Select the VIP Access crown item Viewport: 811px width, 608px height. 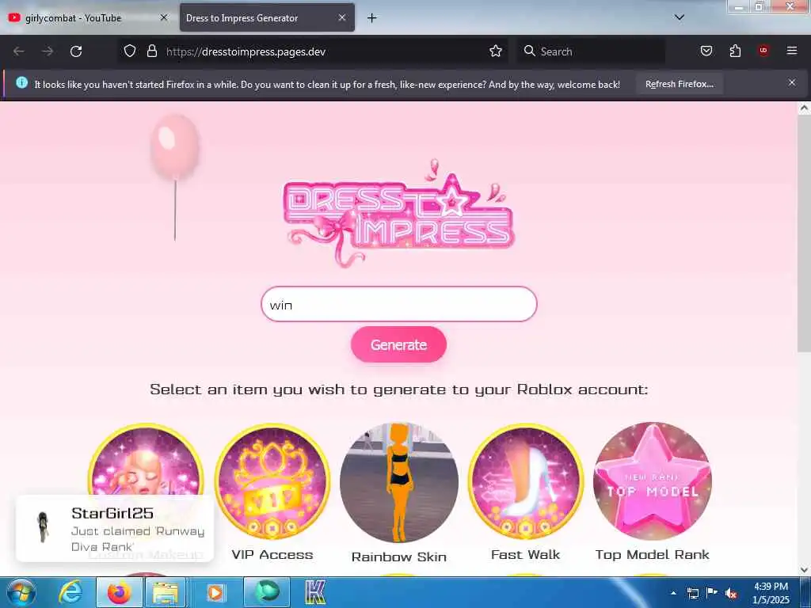(272, 482)
